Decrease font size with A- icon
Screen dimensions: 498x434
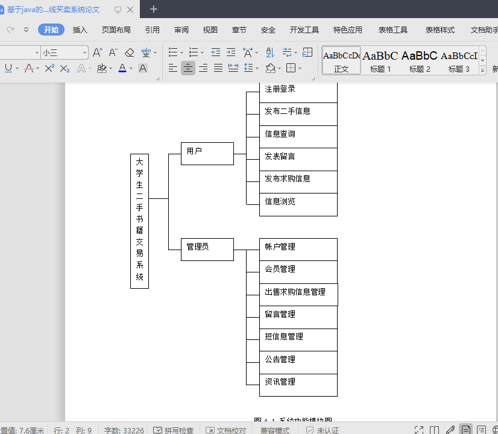point(113,52)
